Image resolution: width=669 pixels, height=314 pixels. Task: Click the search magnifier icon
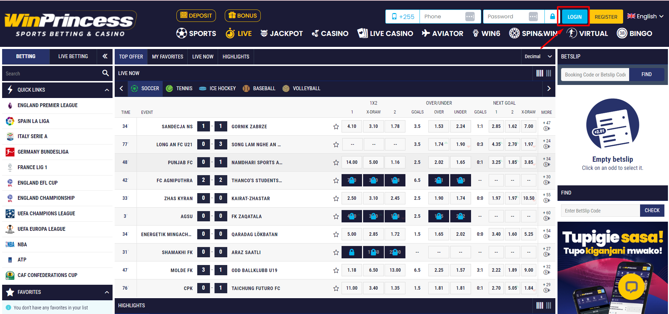pyautogui.click(x=105, y=73)
